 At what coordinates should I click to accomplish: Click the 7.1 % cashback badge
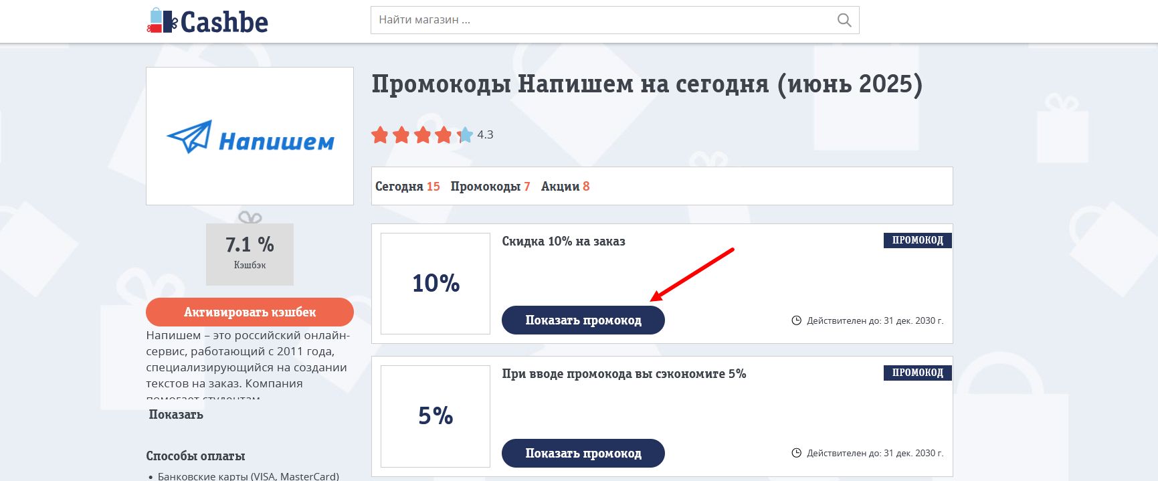pos(250,254)
